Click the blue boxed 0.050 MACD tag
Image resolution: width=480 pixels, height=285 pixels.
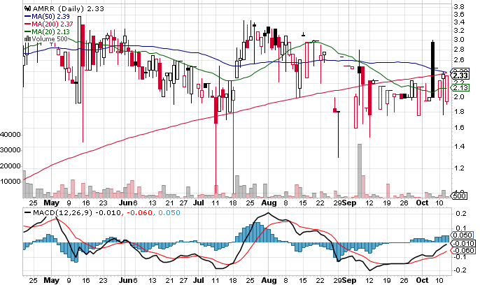pyautogui.click(x=463, y=235)
